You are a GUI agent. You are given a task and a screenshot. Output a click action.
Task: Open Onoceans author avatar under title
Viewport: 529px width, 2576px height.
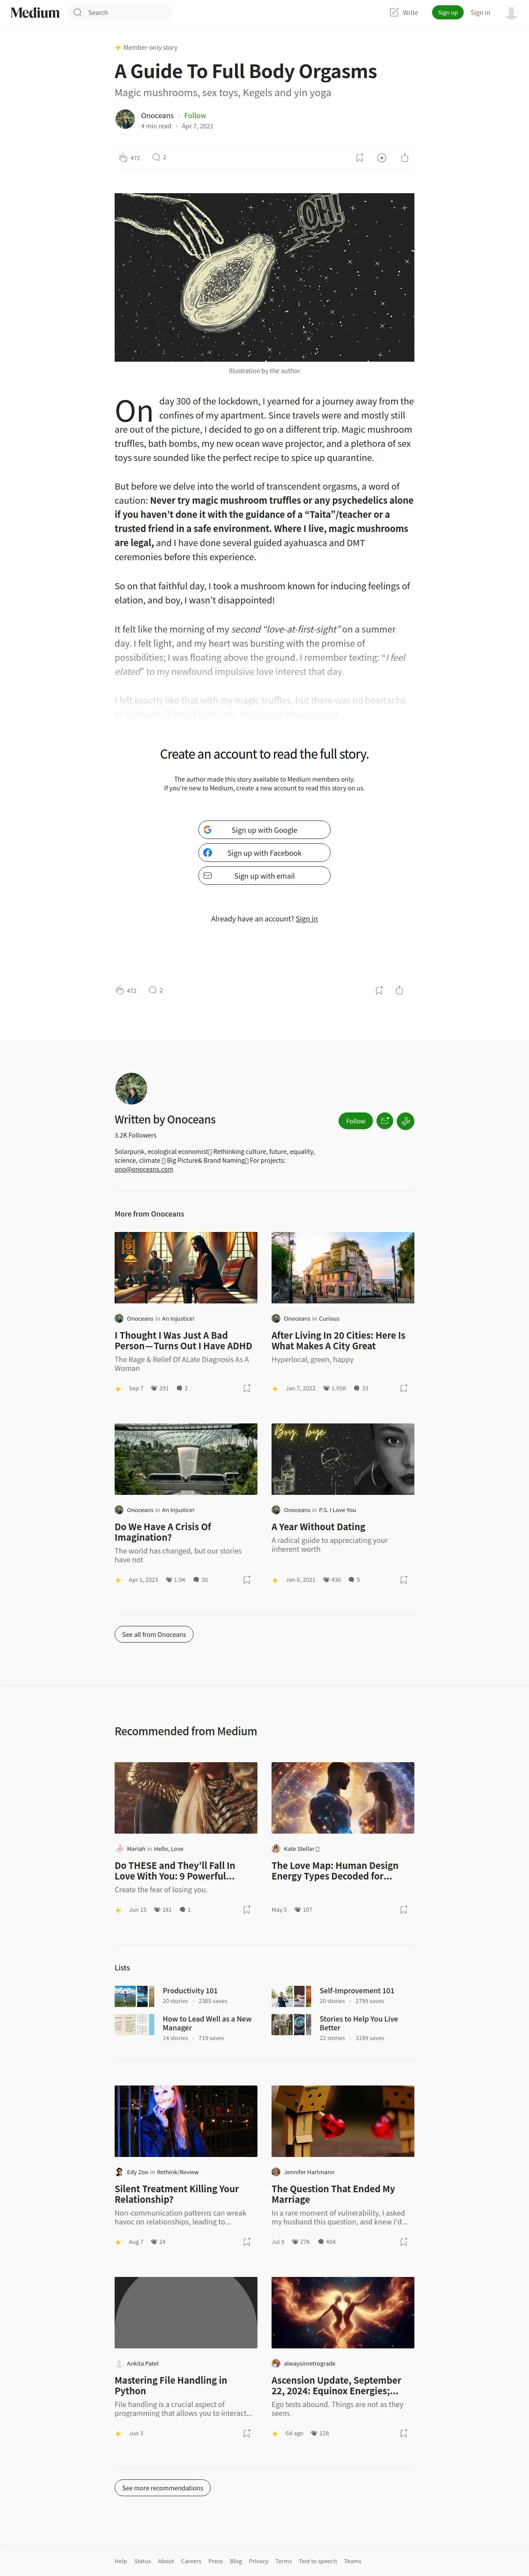coord(125,120)
